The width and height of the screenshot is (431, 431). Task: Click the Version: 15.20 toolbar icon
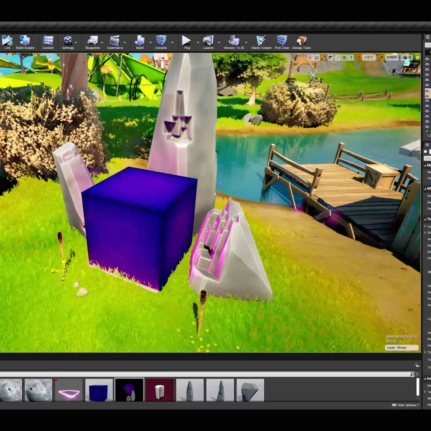click(234, 43)
